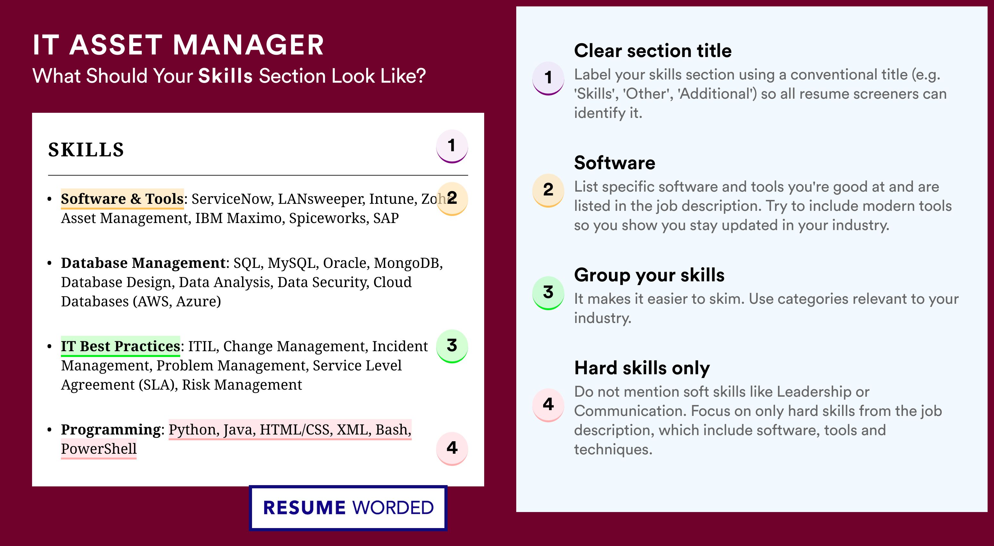The height and width of the screenshot is (546, 994).
Task: Click the highlighted PowerShell text
Action: point(99,449)
